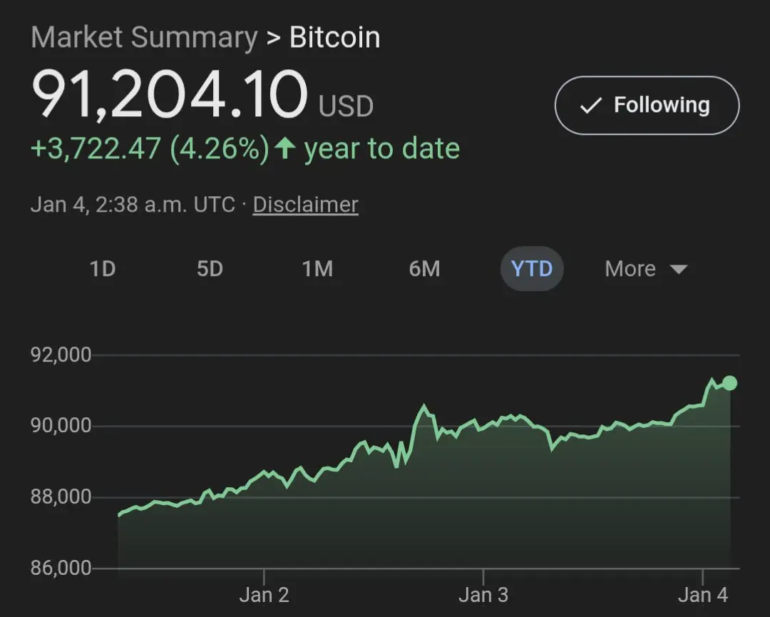Image resolution: width=770 pixels, height=617 pixels.
Task: Click the 91,204.10 price value
Action: (x=170, y=94)
